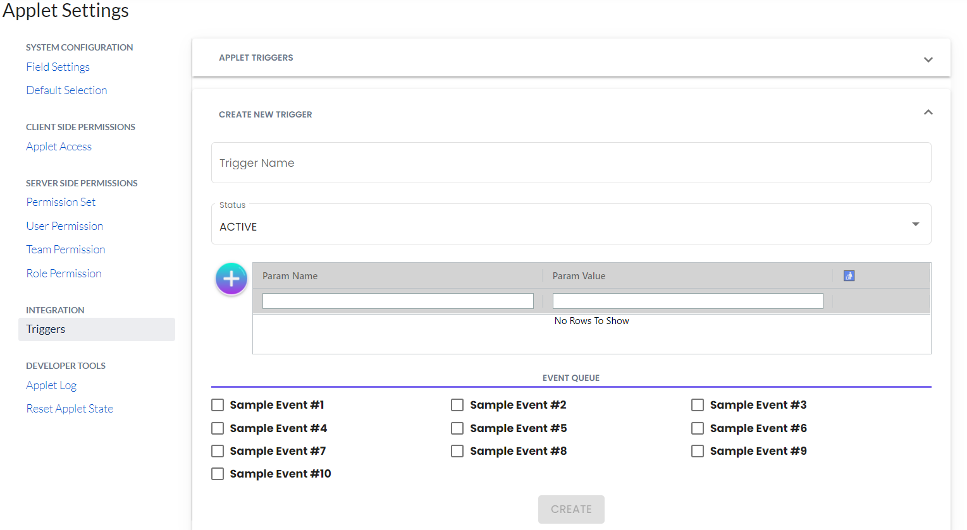967x530 pixels.
Task: Expand the Applet Triggers panel chevron
Action: [x=928, y=59]
